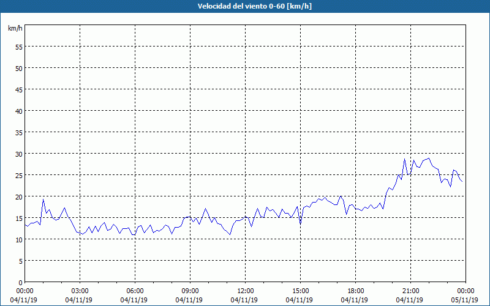
Task: Click the '10' y-axis label
Action: pyautogui.click(x=19, y=239)
